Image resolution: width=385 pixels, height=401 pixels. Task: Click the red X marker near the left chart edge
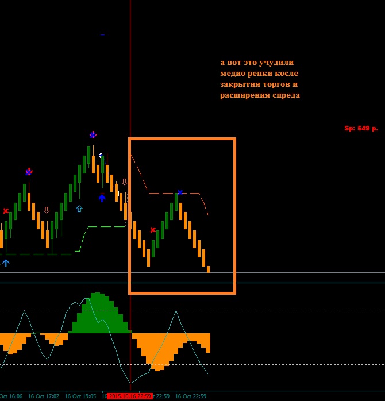click(6, 211)
